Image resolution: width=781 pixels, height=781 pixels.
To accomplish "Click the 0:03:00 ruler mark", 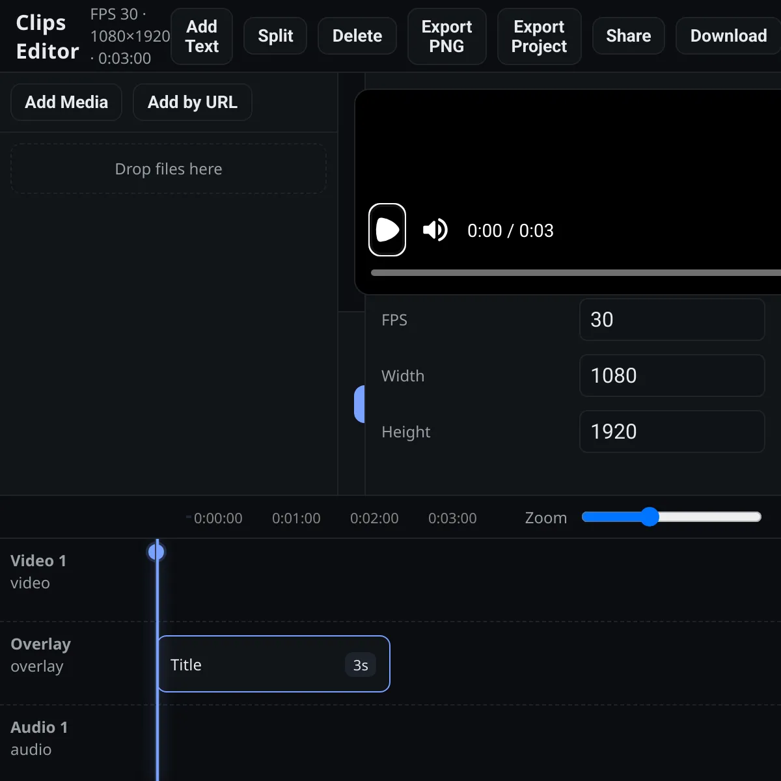I will point(452,518).
